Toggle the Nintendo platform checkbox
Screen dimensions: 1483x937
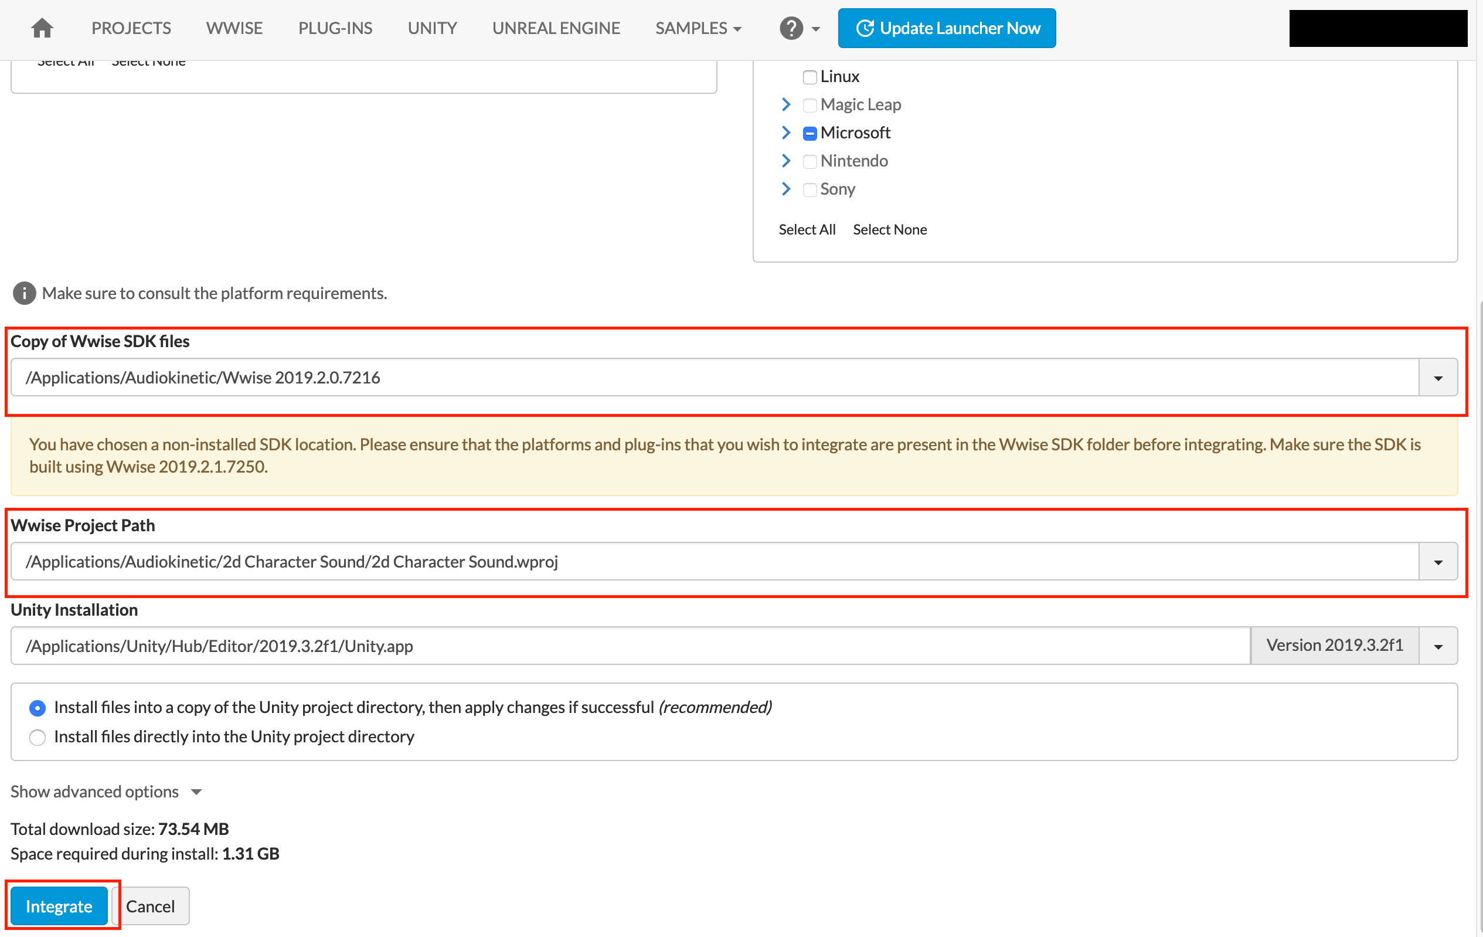[x=810, y=161]
